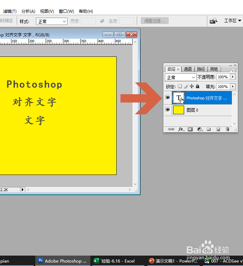This screenshot has height=266, width=243.
Task: Open the 视图(V) menu
Action: click(47, 11)
